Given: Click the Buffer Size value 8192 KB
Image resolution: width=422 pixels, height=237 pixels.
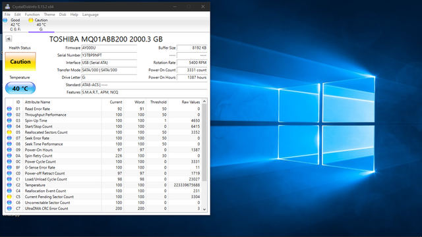Looking at the screenshot, I should click(x=192, y=48).
